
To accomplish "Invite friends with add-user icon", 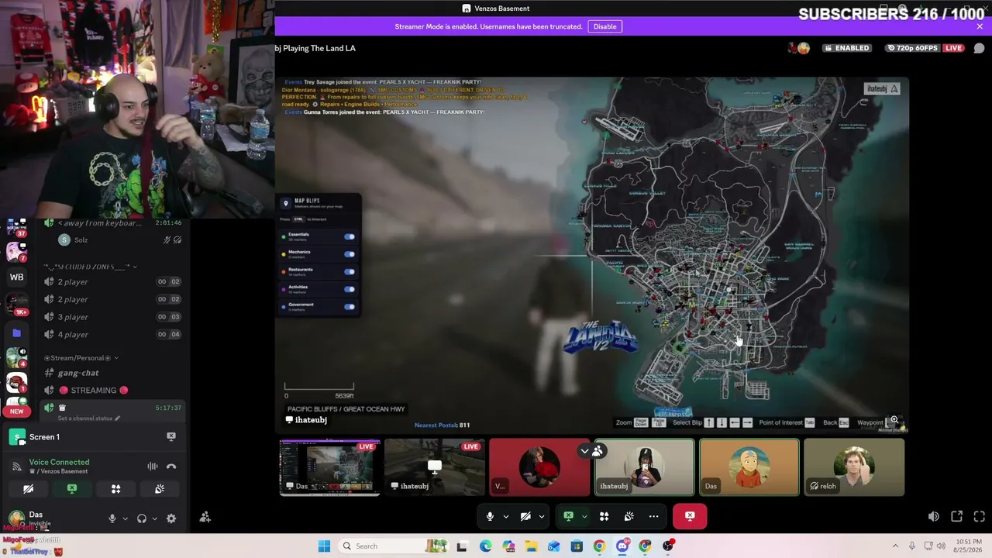I will pyautogui.click(x=205, y=517).
